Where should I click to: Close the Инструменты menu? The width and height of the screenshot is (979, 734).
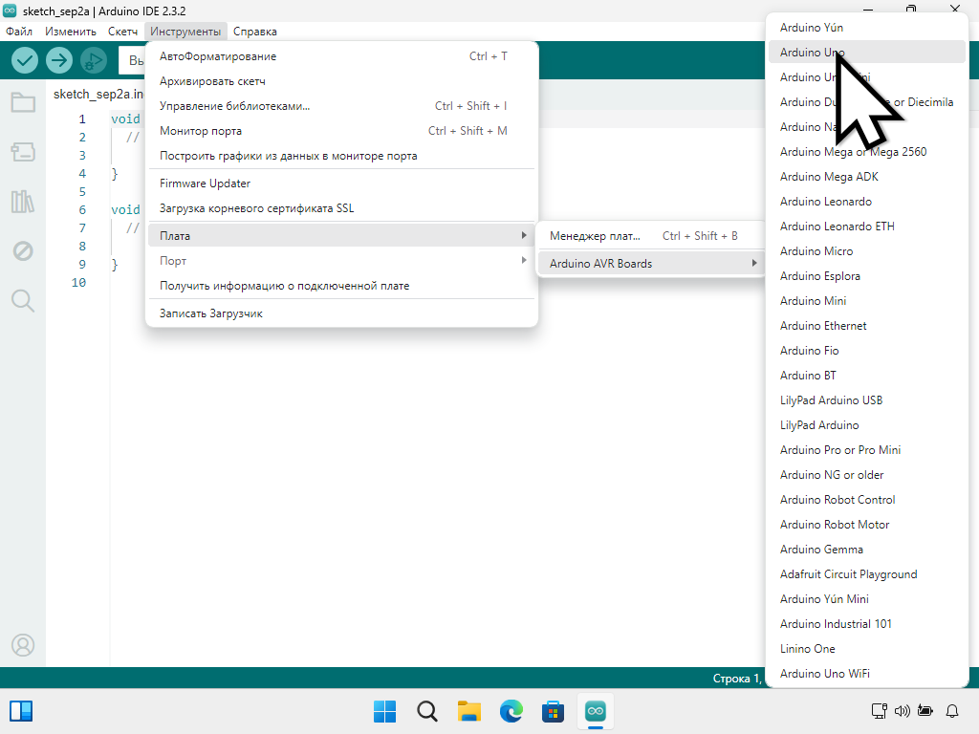pyautogui.click(x=185, y=32)
